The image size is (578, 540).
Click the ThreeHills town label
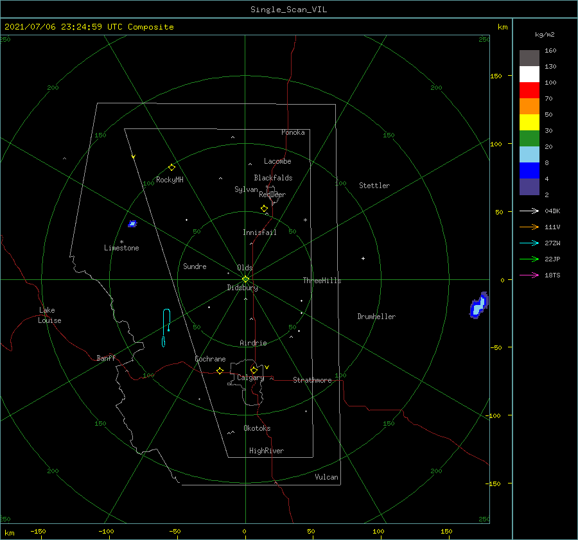pyautogui.click(x=322, y=281)
